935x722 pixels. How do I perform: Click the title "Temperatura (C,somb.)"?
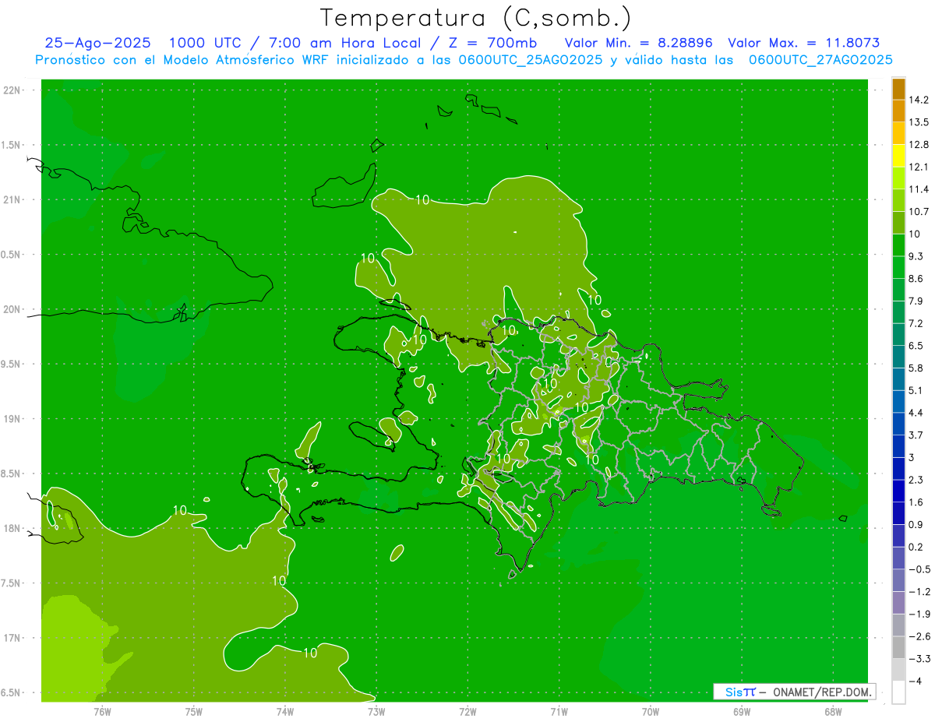475,18
